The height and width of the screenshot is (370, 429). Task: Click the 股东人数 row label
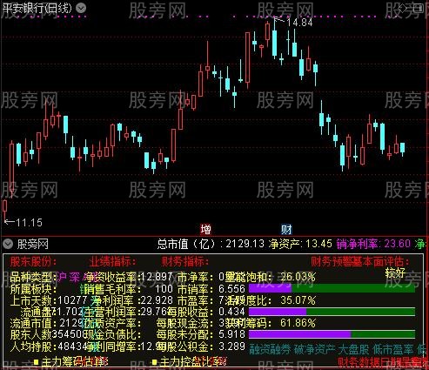(x=30, y=334)
